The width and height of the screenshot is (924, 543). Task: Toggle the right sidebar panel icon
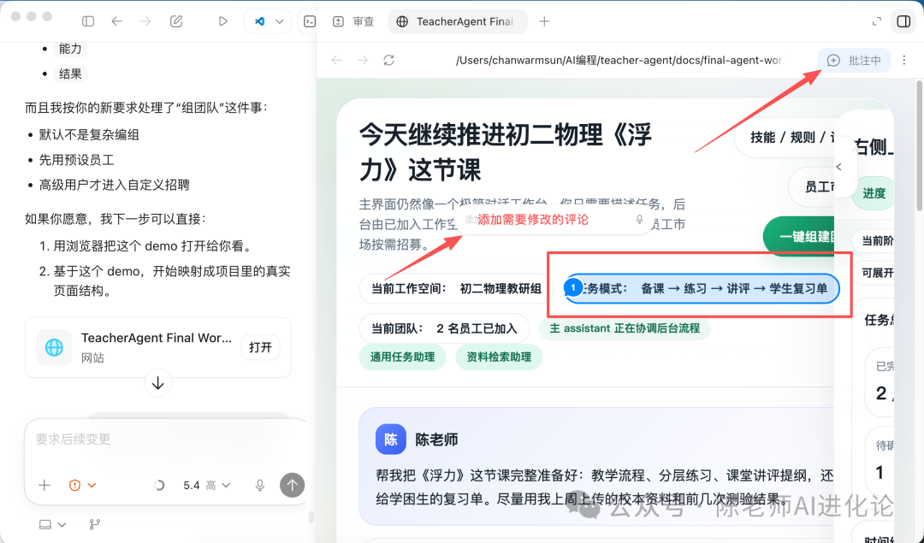pos(903,21)
